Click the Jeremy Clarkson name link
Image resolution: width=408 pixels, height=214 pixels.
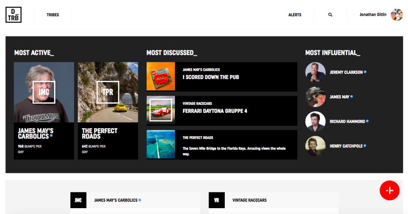(x=346, y=72)
